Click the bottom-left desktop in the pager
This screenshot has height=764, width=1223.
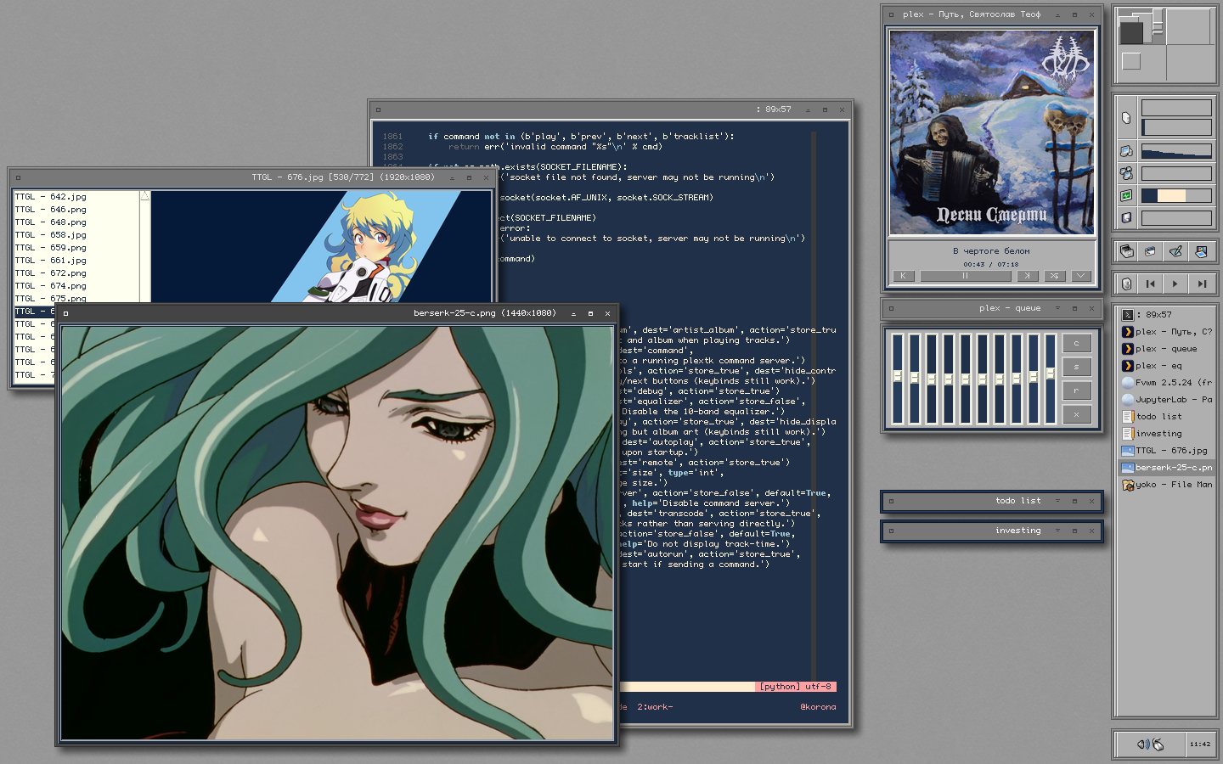pos(1141,63)
